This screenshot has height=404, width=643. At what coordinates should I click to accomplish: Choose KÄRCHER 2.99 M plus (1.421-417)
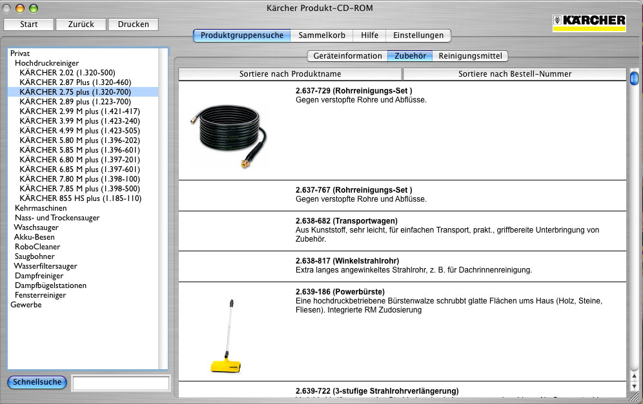79,111
